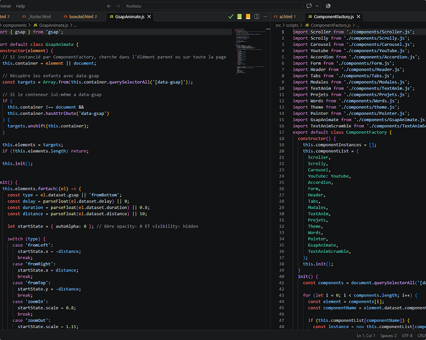Screen dimensions: 426x340
Task: Close the ComponentFactory.js tab
Action: (x=358, y=17)
